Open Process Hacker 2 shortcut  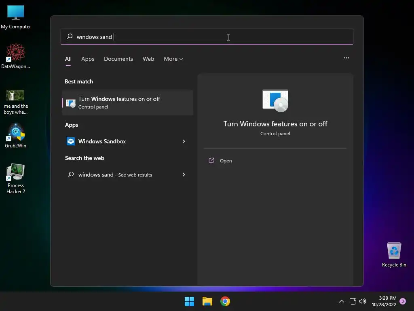[x=16, y=179]
